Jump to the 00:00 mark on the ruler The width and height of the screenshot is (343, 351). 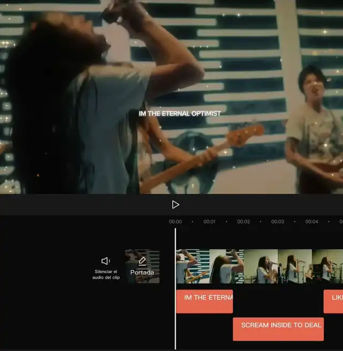[x=175, y=222]
